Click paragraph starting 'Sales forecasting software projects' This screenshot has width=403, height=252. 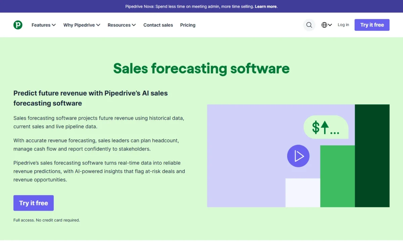coord(99,122)
